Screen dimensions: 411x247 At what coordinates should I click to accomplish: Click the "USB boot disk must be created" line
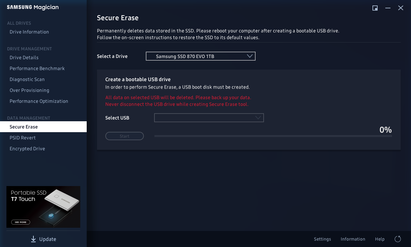[x=178, y=87]
